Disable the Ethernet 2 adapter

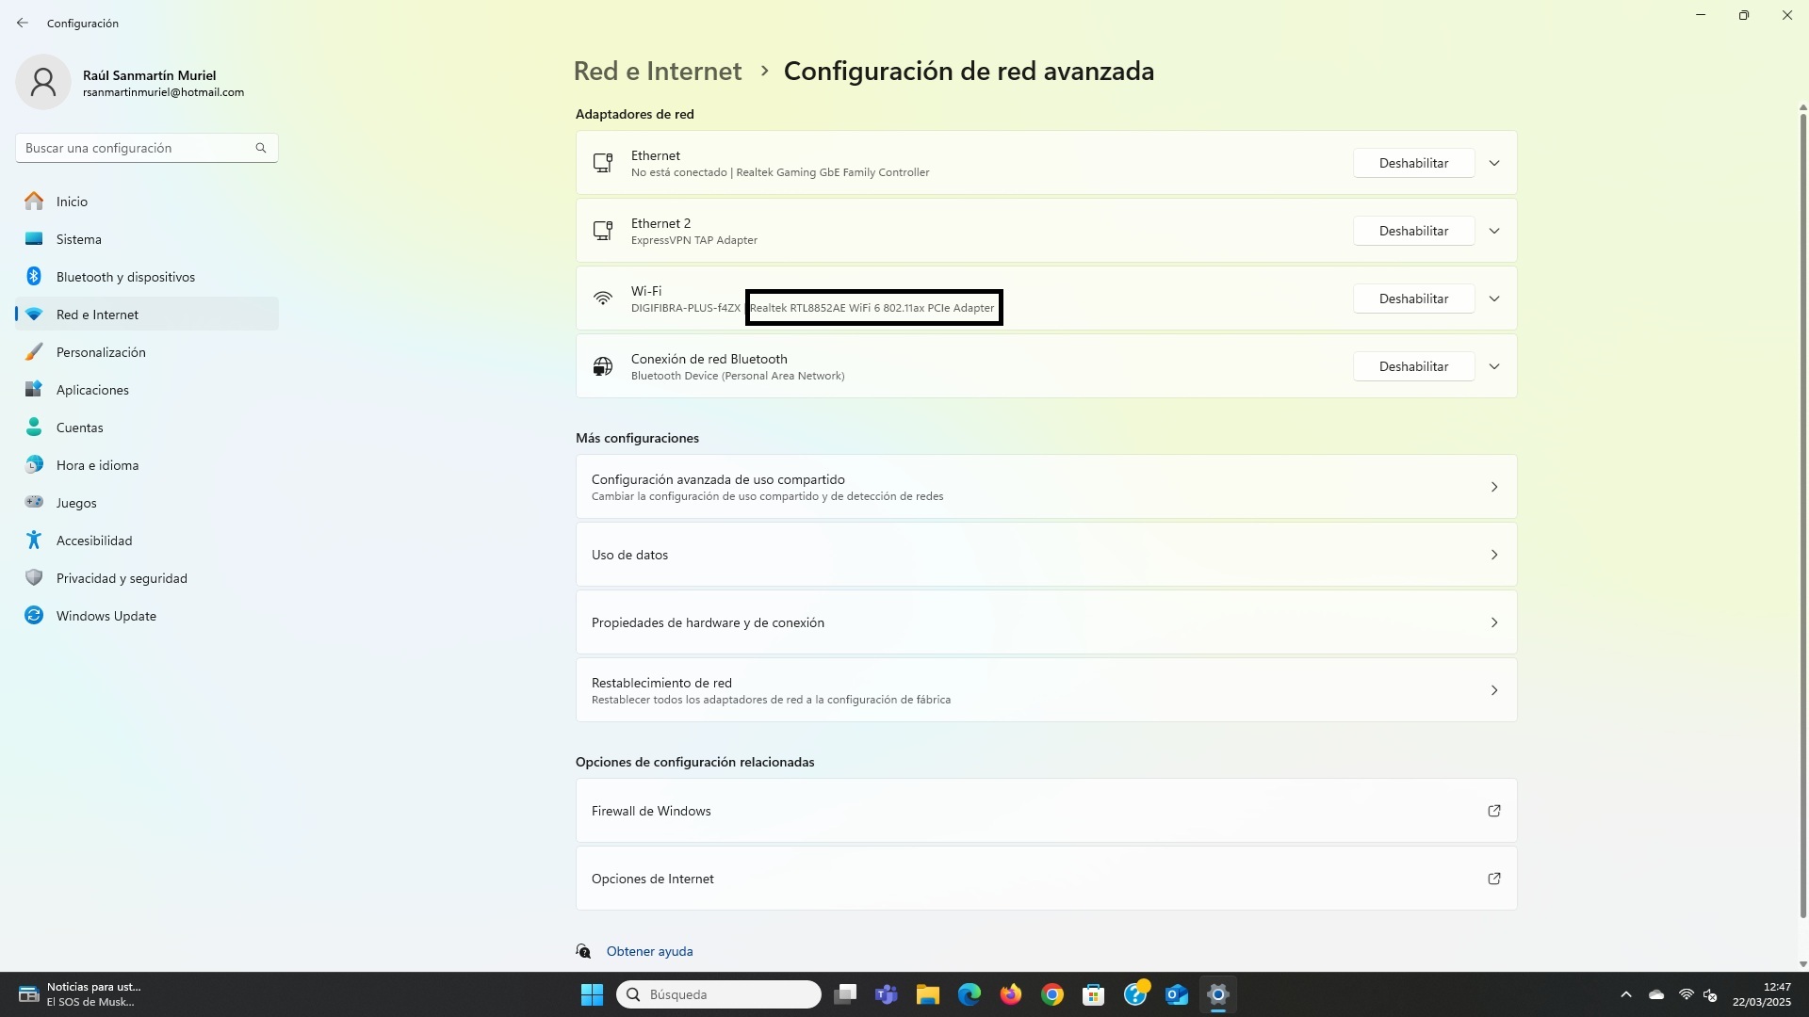(x=1413, y=231)
